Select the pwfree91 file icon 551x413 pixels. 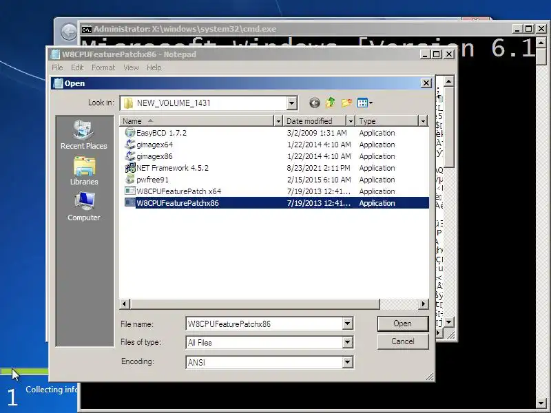click(130, 180)
